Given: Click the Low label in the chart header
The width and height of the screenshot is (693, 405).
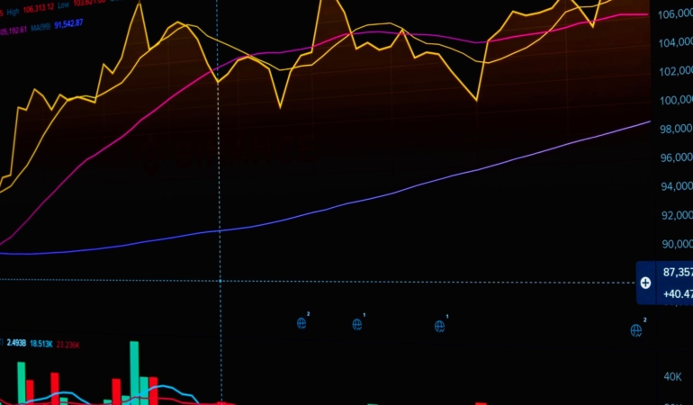Looking at the screenshot, I should pyautogui.click(x=64, y=4).
